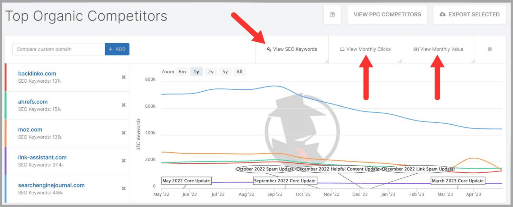Remove ahrefs.com from competitors list

(x=123, y=105)
